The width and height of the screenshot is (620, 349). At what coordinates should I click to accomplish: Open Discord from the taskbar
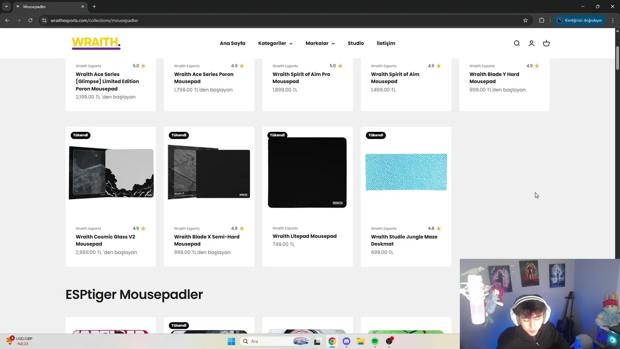coord(346,341)
